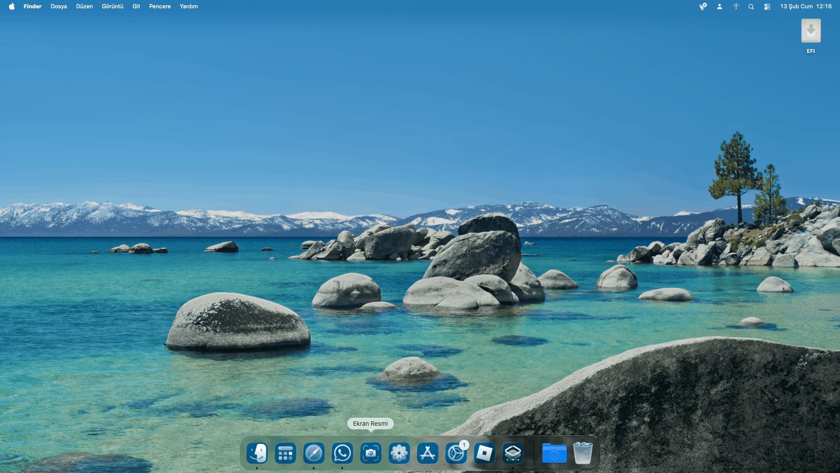Open WhatsApp in the Dock

click(x=342, y=453)
